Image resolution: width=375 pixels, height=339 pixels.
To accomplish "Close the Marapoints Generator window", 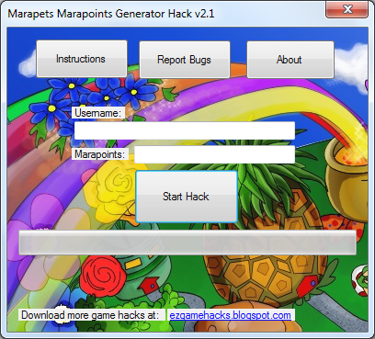I will (x=347, y=9).
